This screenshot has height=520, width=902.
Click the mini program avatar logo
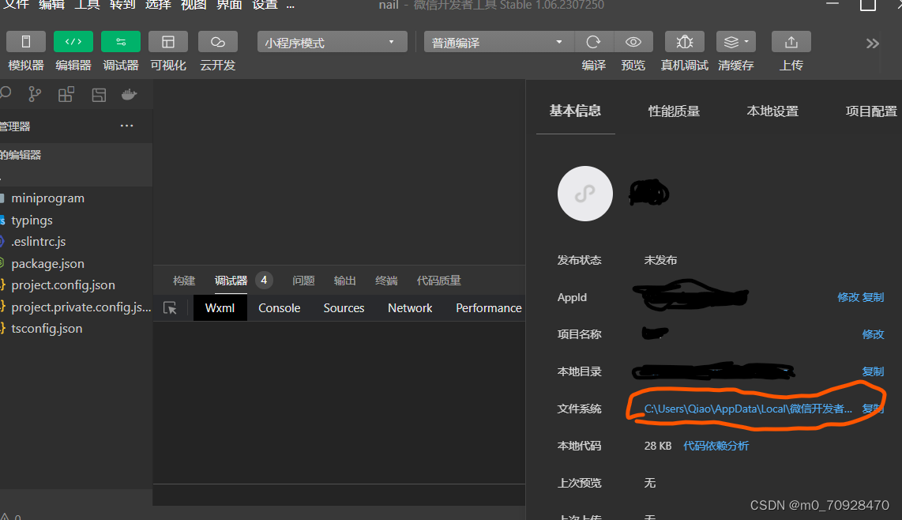tap(585, 194)
